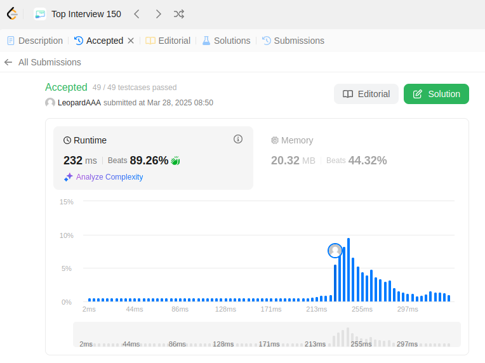Click the sparkle icon next to Analyze Complexity
The height and width of the screenshot is (363, 485).
(69, 177)
